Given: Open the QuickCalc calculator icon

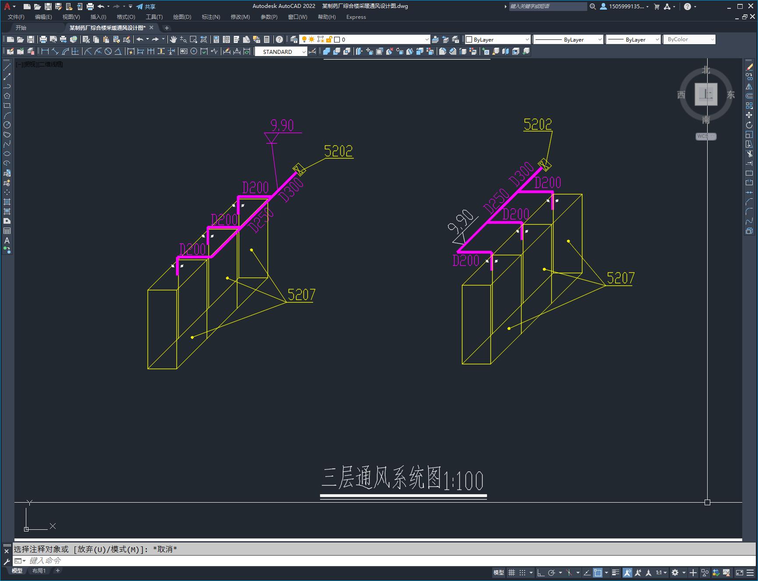Looking at the screenshot, I should (x=267, y=39).
